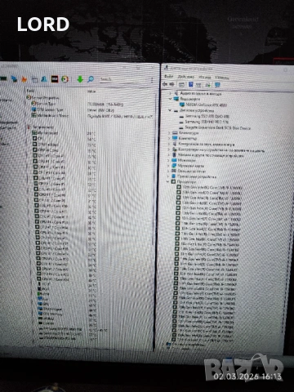
Task: Open the Помощ menu in Device Manager
Action: (x=222, y=78)
